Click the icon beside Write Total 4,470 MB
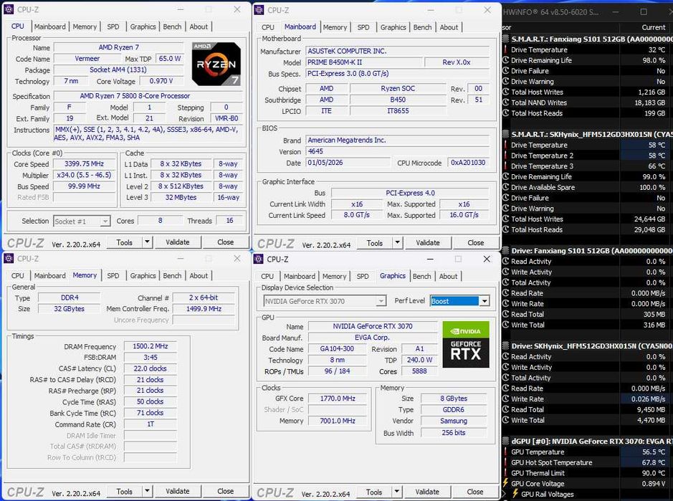 [x=505, y=420]
